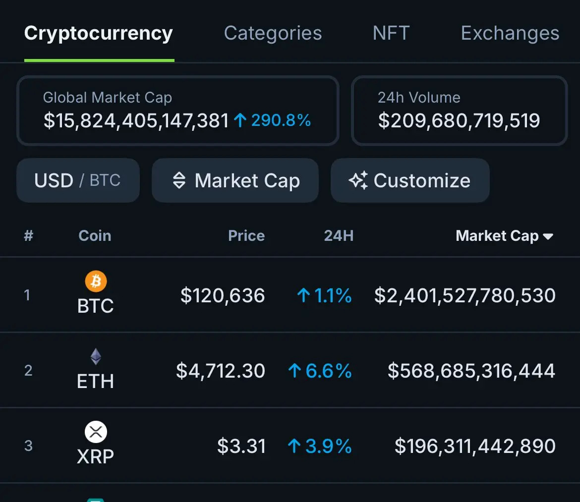This screenshot has width=580, height=502.
Task: Click the Ethereum diamond logo
Action: tap(96, 356)
